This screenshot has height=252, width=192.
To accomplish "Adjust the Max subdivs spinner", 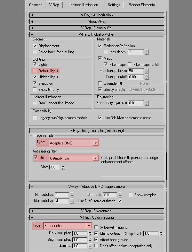I will pyautogui.click(x=72, y=201).
